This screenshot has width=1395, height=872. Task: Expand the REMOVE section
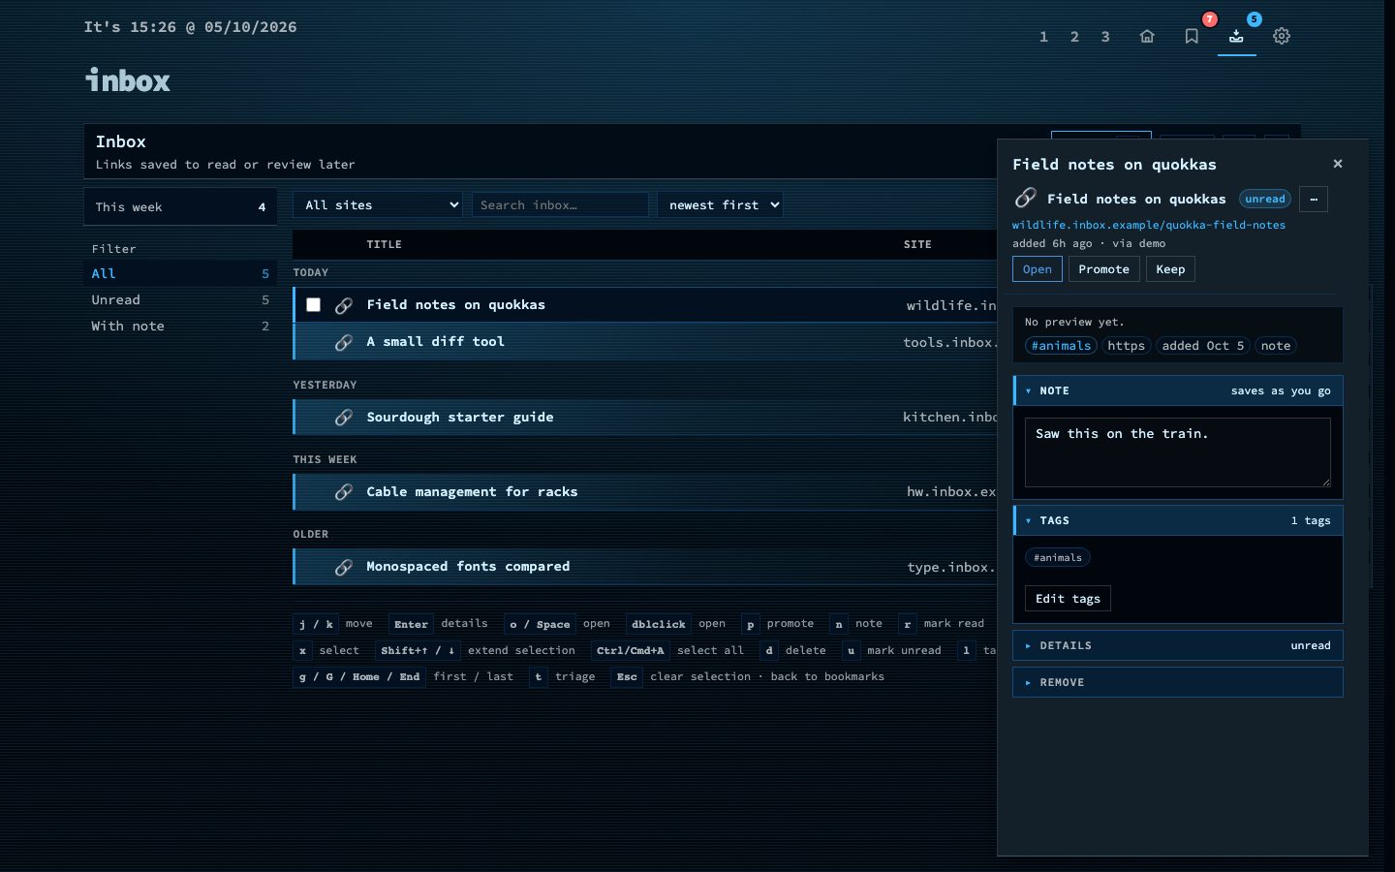click(x=1178, y=682)
